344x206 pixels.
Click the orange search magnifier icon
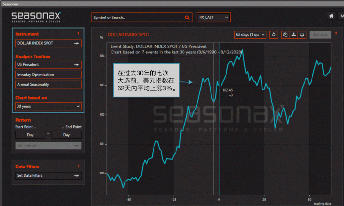point(187,18)
